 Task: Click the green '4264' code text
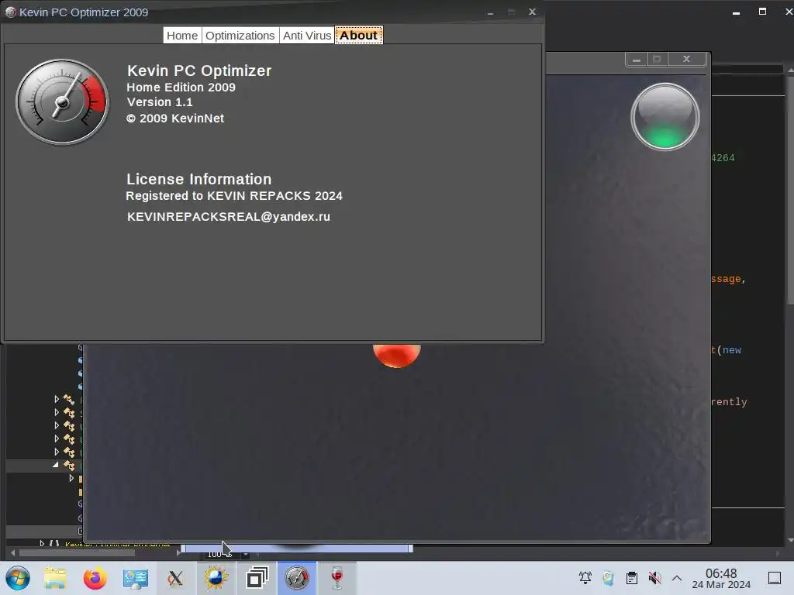[x=723, y=158]
